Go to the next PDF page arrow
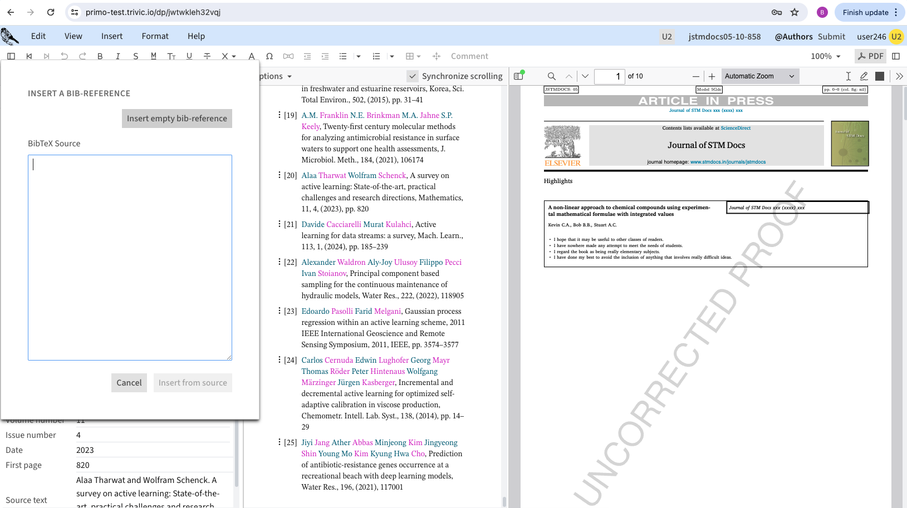907x508 pixels. [x=585, y=76]
